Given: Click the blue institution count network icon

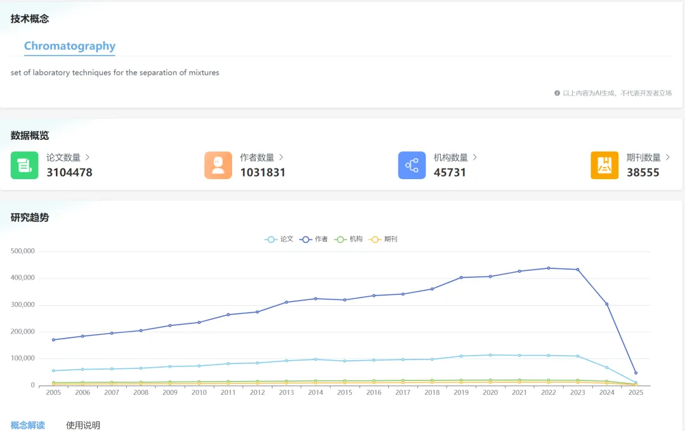Looking at the screenshot, I should coord(412,165).
